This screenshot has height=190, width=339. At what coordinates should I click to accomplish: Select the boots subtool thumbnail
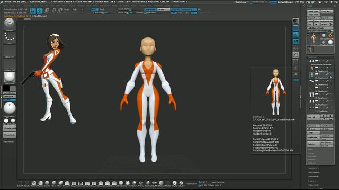pyautogui.click(x=311, y=95)
